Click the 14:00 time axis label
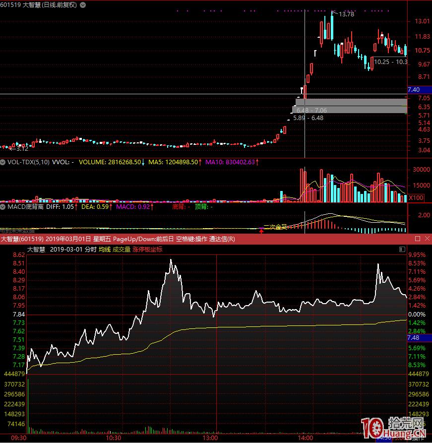The width and height of the screenshot is (432, 443). tap(306, 438)
